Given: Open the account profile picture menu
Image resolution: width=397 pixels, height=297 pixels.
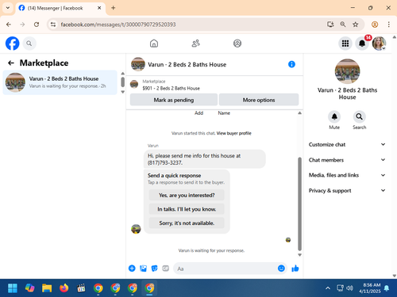Looking at the screenshot, I should 379,44.
